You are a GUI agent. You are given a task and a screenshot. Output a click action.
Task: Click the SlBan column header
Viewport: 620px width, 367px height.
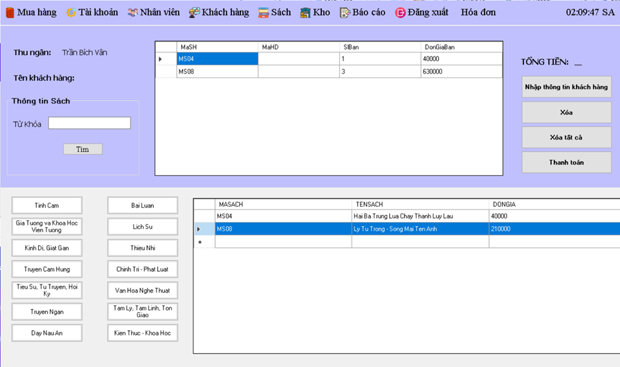380,47
